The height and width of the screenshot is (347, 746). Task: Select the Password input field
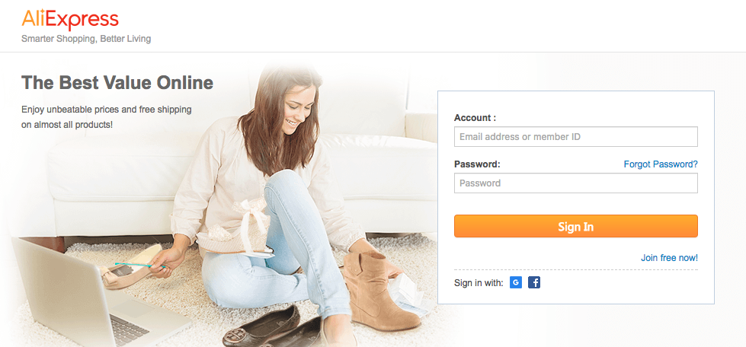(x=575, y=183)
